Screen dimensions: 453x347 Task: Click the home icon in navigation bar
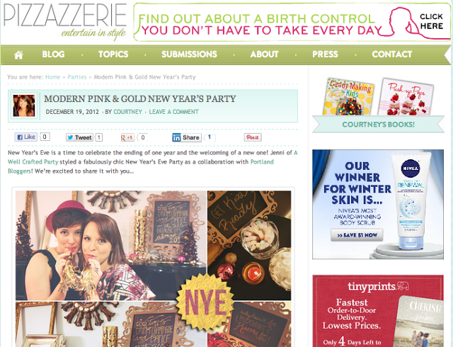18,55
